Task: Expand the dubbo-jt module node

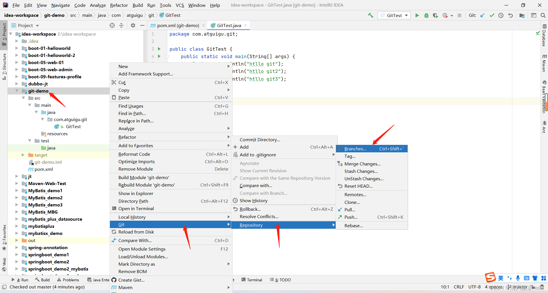Action: (x=17, y=84)
